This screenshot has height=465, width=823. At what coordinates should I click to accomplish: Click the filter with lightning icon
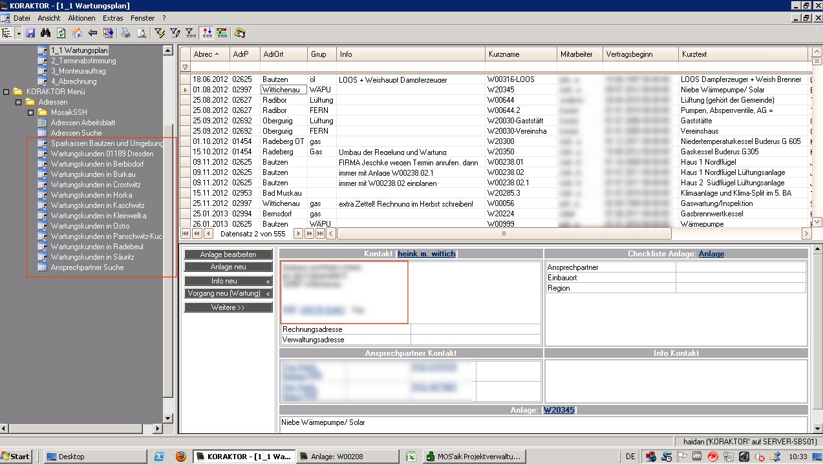[x=160, y=33]
